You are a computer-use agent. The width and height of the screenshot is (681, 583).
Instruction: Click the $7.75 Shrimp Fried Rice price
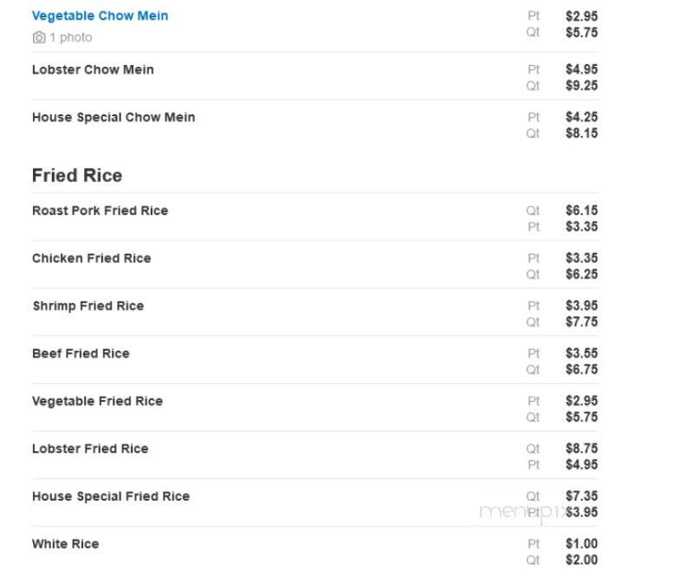[581, 321]
